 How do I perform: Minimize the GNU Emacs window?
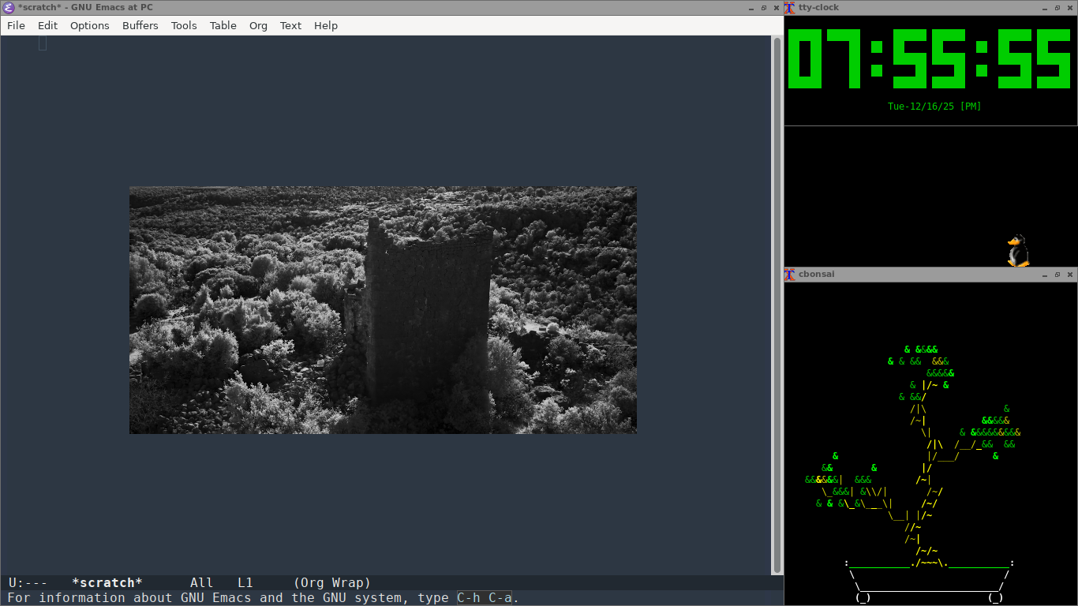751,8
